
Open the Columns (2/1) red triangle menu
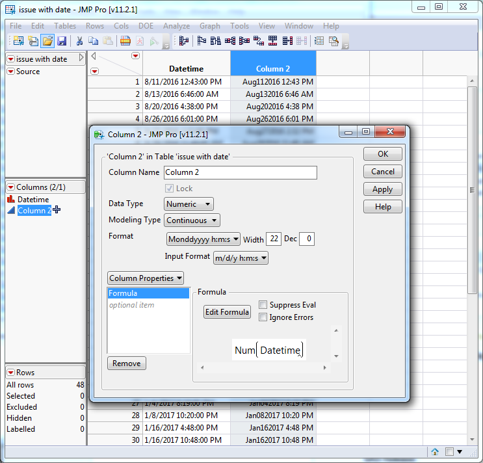click(x=11, y=187)
